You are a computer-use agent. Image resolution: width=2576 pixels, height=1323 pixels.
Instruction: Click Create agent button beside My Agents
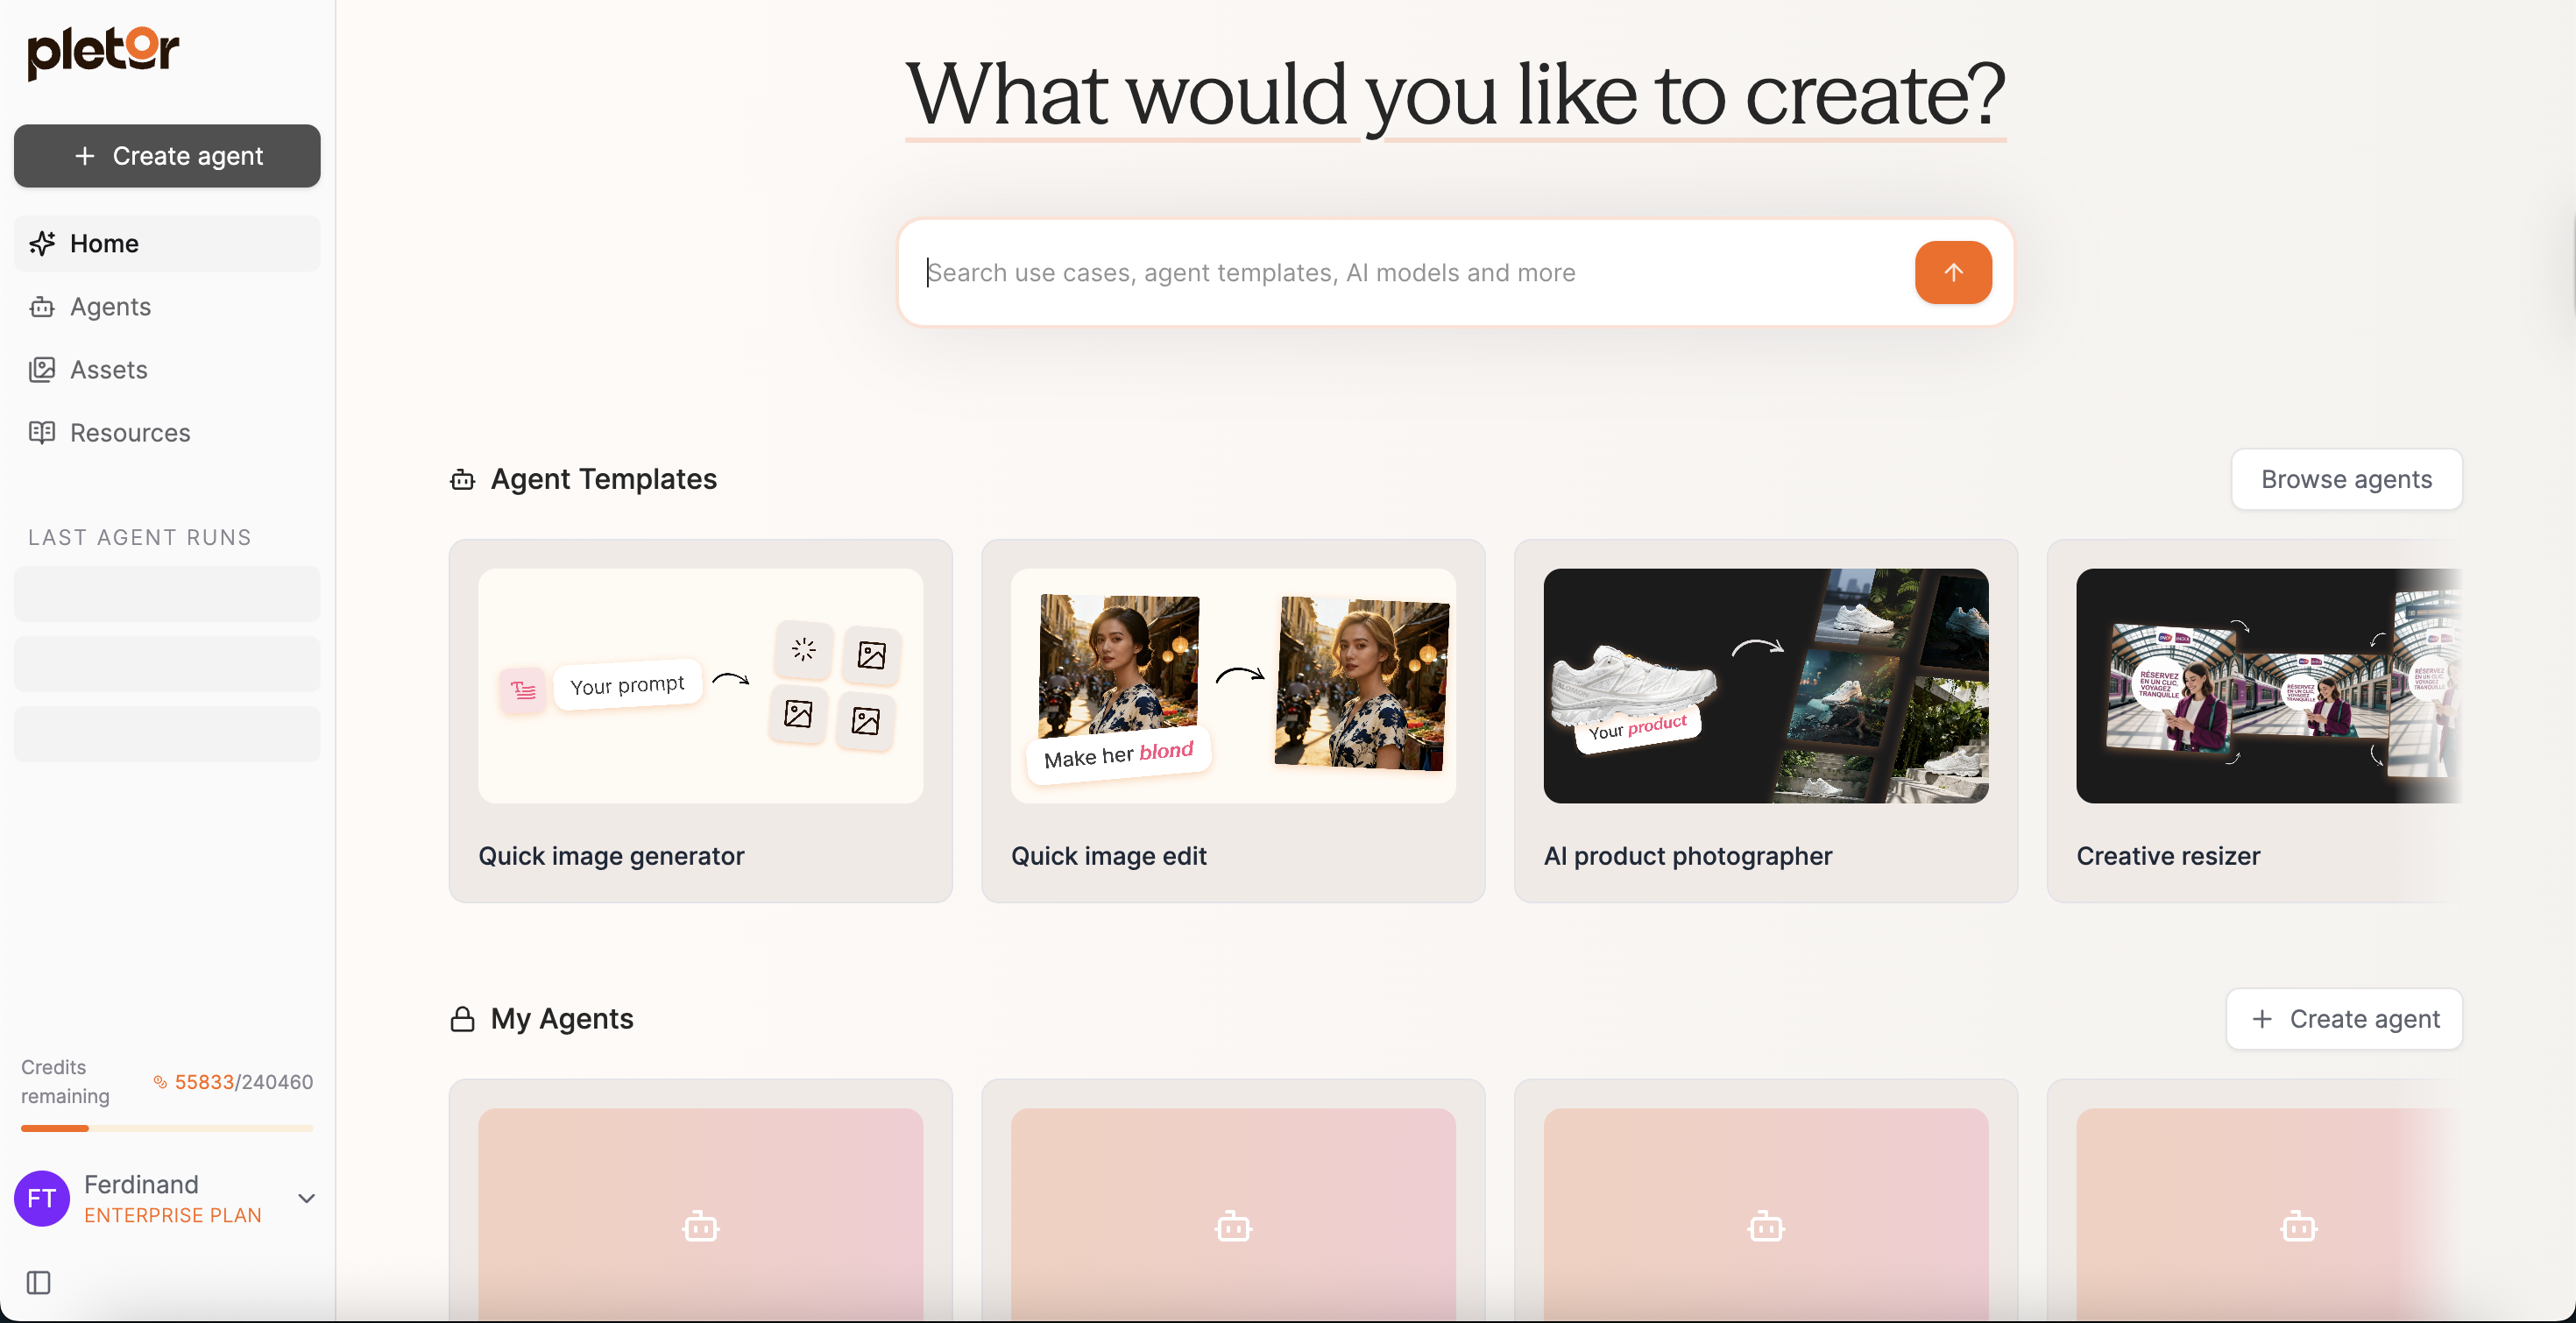(x=2343, y=1018)
